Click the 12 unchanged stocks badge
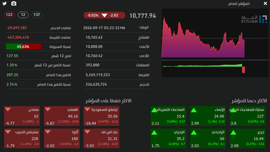Image resolution: width=270 pixels, height=152 pixels. click(23, 15)
